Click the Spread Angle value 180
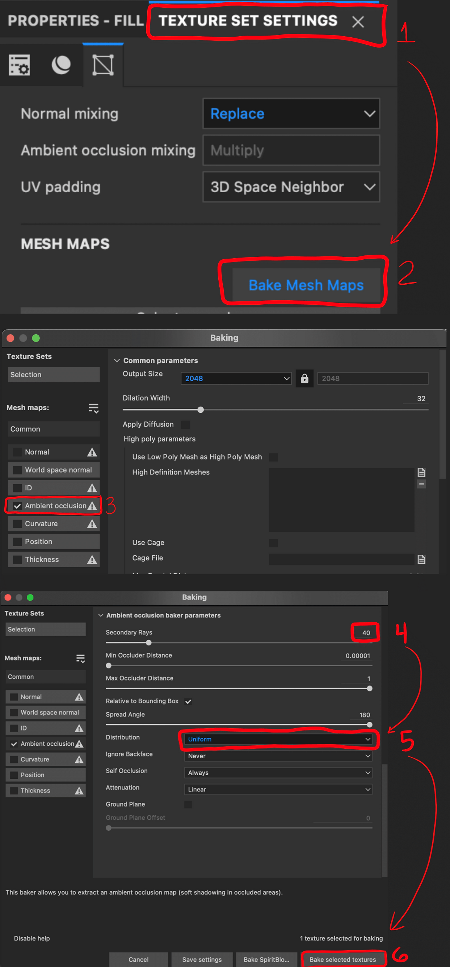 (x=365, y=715)
